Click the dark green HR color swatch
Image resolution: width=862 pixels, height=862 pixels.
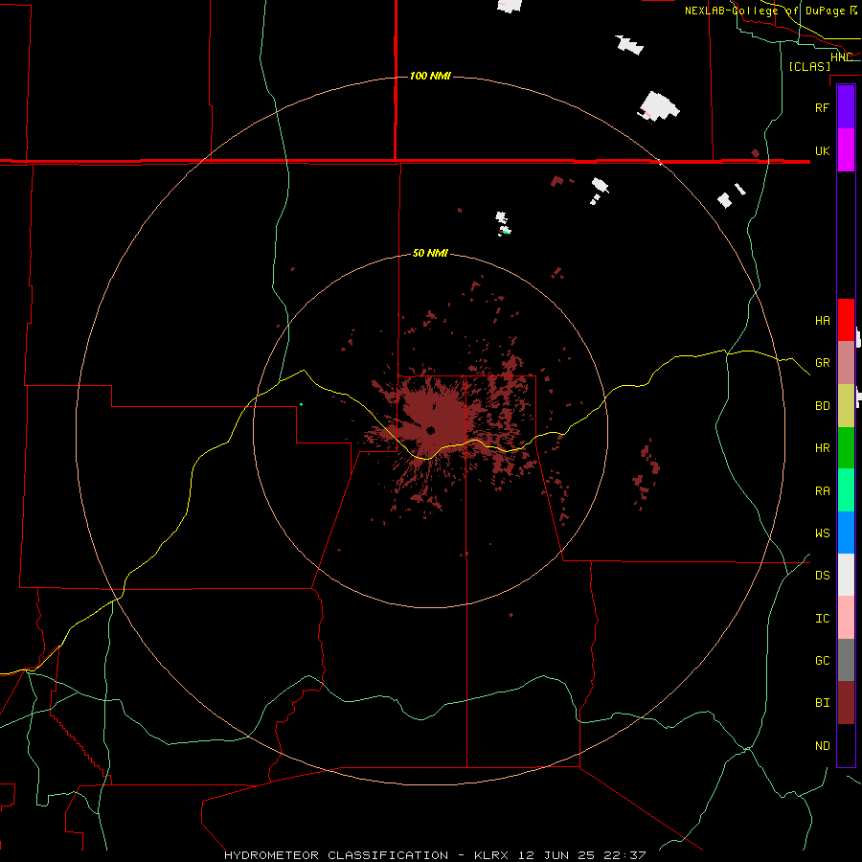[846, 447]
